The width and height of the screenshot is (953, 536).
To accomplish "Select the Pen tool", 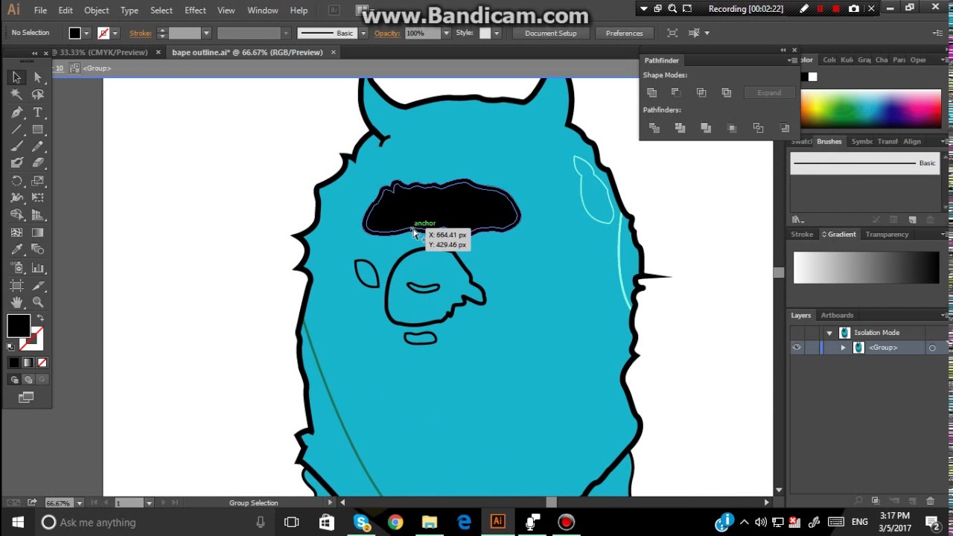I will pyautogui.click(x=16, y=112).
